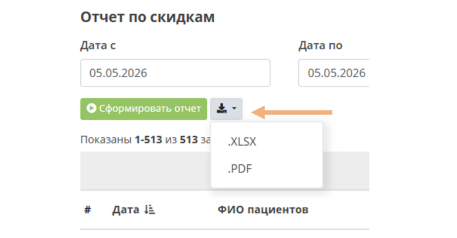The height and width of the screenshot is (238, 457).
Task: Click the Дата по field label
Action: [320, 46]
